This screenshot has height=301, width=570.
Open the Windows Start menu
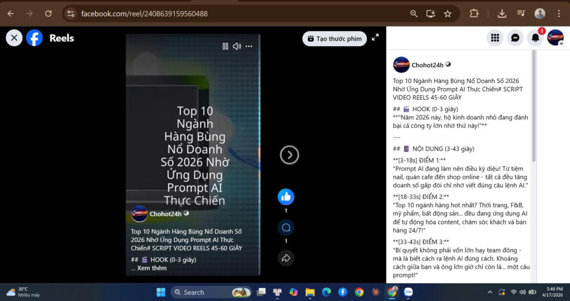161,292
